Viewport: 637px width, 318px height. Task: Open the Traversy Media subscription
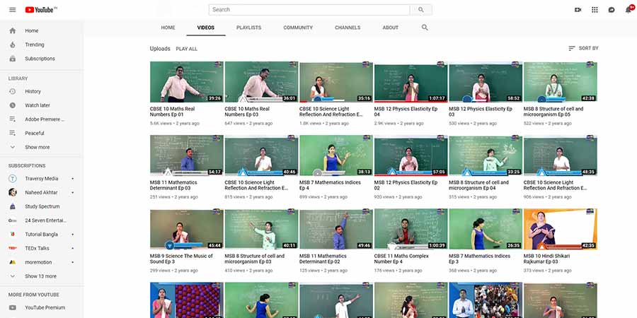click(42, 179)
